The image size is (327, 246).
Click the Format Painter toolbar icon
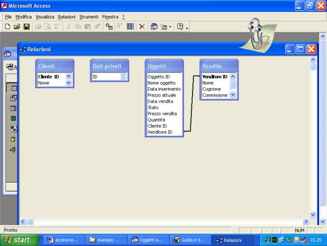pos(97,27)
